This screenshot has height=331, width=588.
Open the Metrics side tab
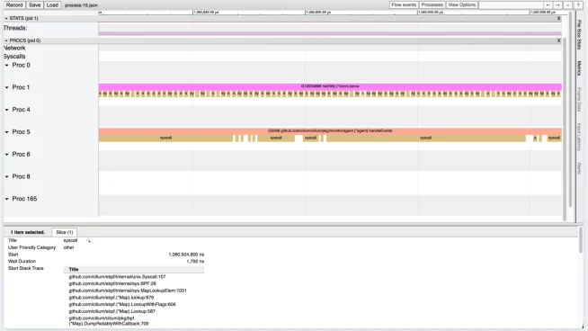point(579,68)
